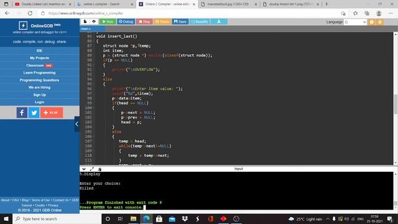
Task: Click inside the black console output area
Action: (236, 190)
